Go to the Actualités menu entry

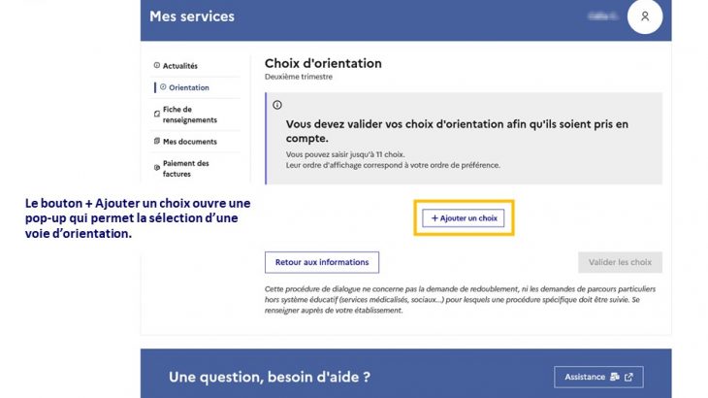pos(180,66)
